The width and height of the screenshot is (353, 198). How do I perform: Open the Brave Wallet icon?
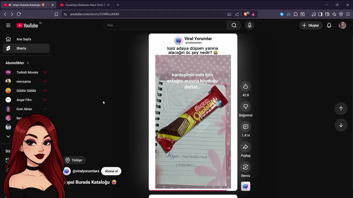coord(327,14)
